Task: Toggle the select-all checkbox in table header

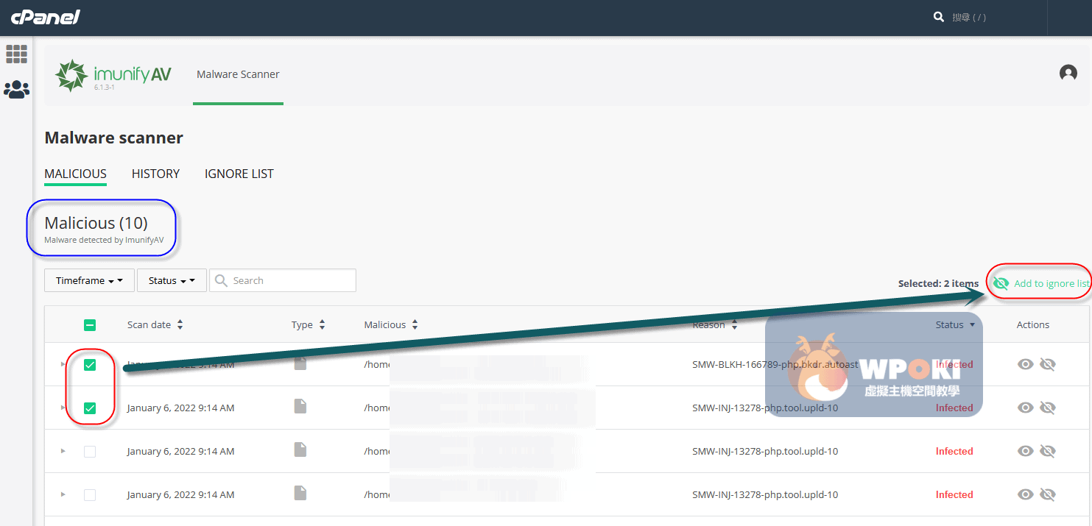Action: [90, 324]
